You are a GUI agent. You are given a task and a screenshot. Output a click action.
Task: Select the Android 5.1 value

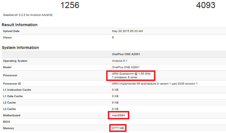(x=120, y=61)
